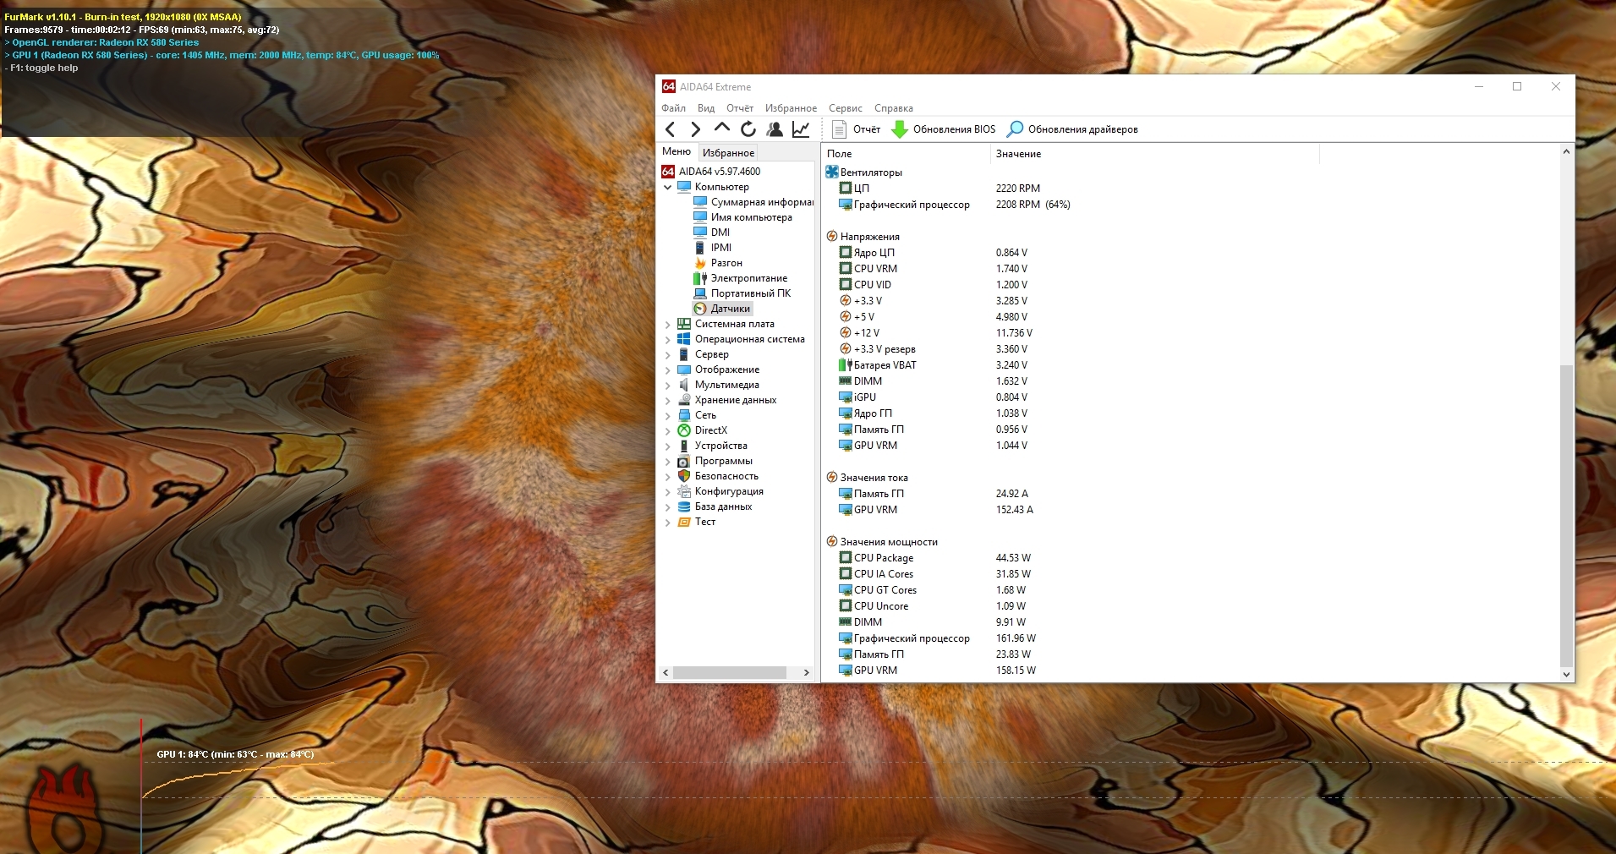The height and width of the screenshot is (854, 1616).
Task: Open the Справка menu
Action: point(894,108)
